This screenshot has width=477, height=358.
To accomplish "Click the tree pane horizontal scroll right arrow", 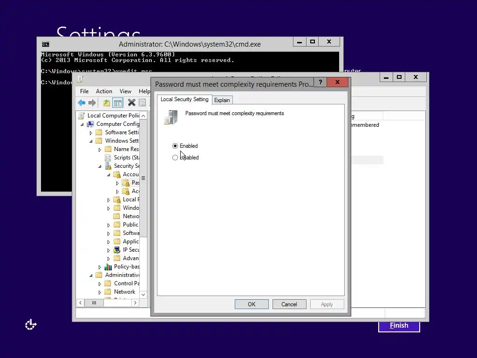I will (x=136, y=303).
